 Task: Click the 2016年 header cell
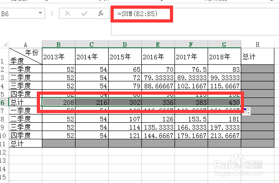[x=158, y=56]
